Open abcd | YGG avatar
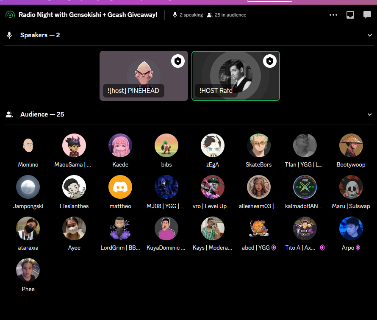The width and height of the screenshot is (377, 320). (259, 228)
